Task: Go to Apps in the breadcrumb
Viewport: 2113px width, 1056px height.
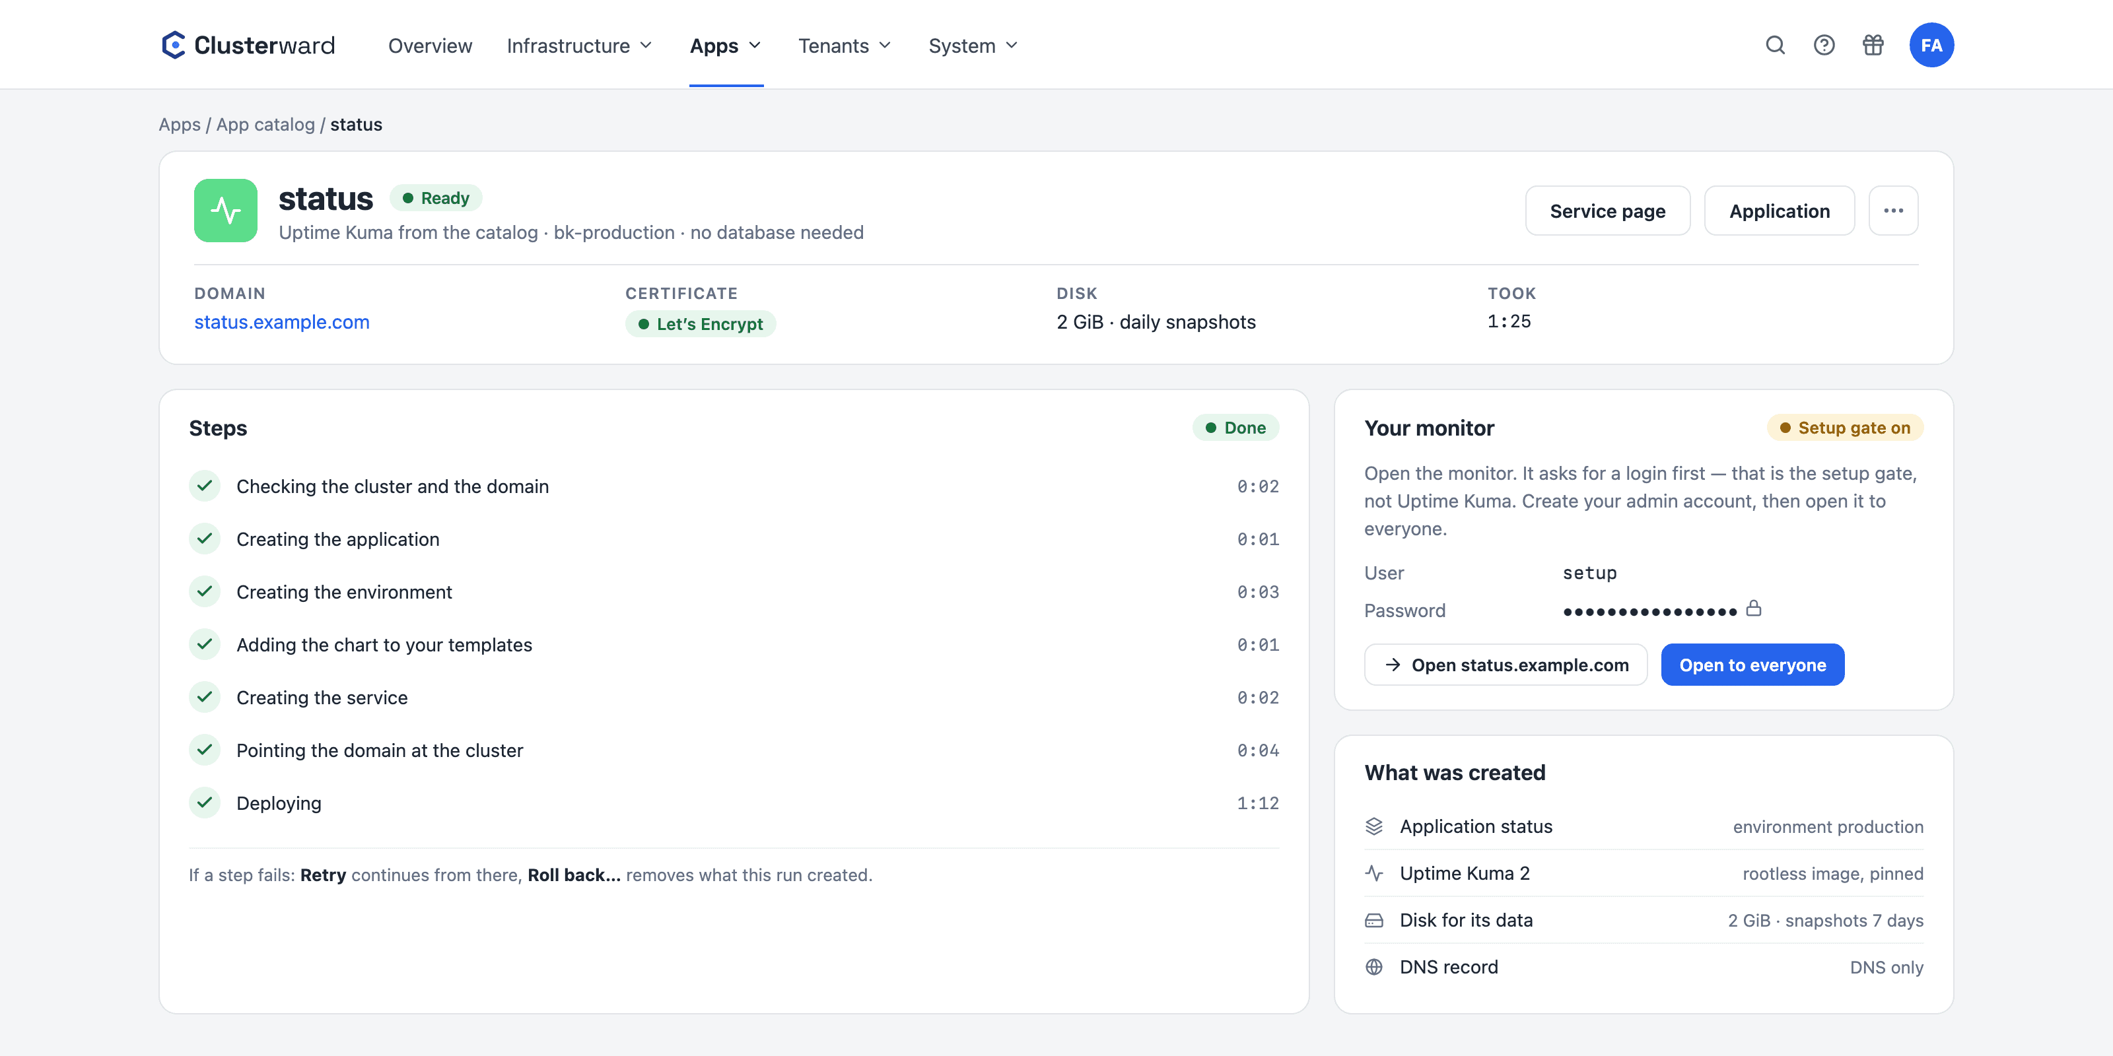Action: pyautogui.click(x=180, y=125)
